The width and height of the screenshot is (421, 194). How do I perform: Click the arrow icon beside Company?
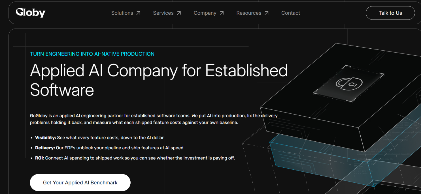click(222, 13)
